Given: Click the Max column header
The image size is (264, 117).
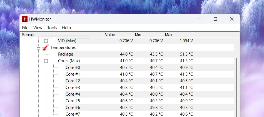Looking at the screenshot, I should [178, 35].
